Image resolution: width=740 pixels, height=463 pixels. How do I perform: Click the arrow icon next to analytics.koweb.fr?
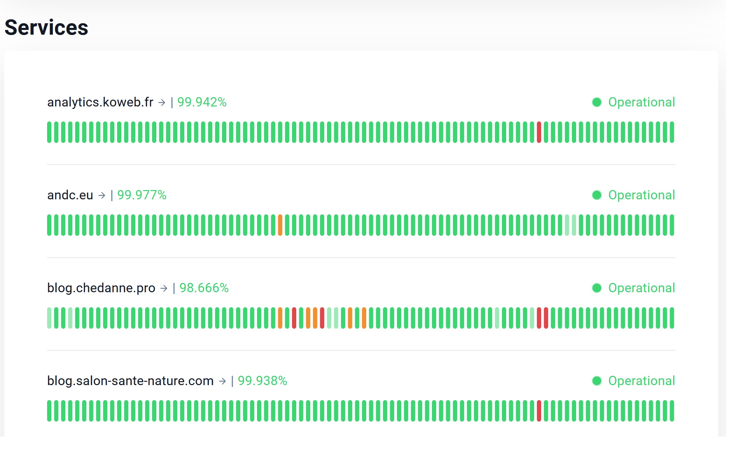(x=162, y=103)
